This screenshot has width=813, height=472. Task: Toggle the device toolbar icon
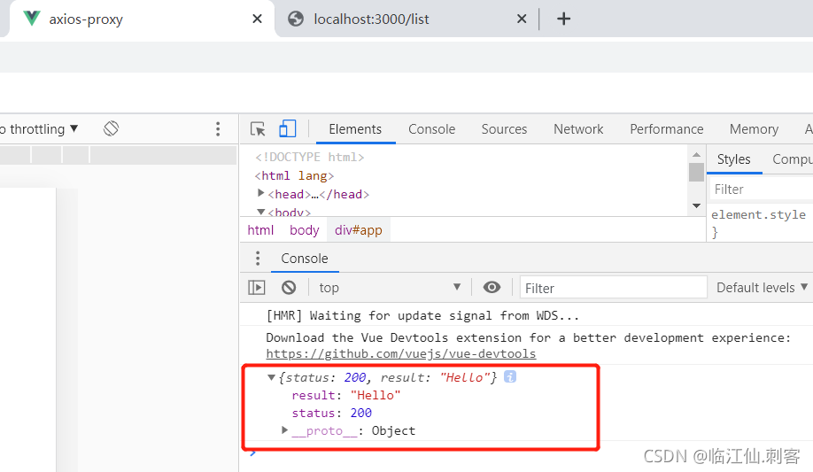pyautogui.click(x=287, y=128)
